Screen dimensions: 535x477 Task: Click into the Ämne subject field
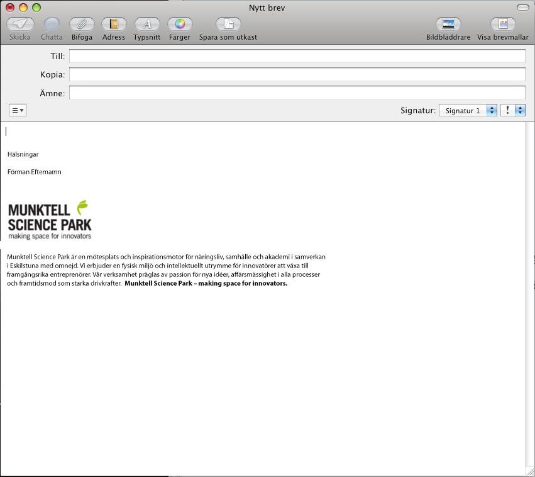(297, 93)
